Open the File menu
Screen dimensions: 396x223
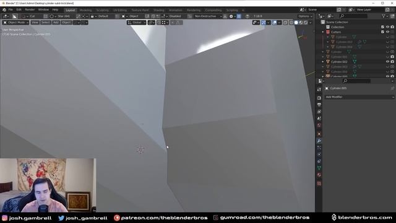(x=11, y=10)
